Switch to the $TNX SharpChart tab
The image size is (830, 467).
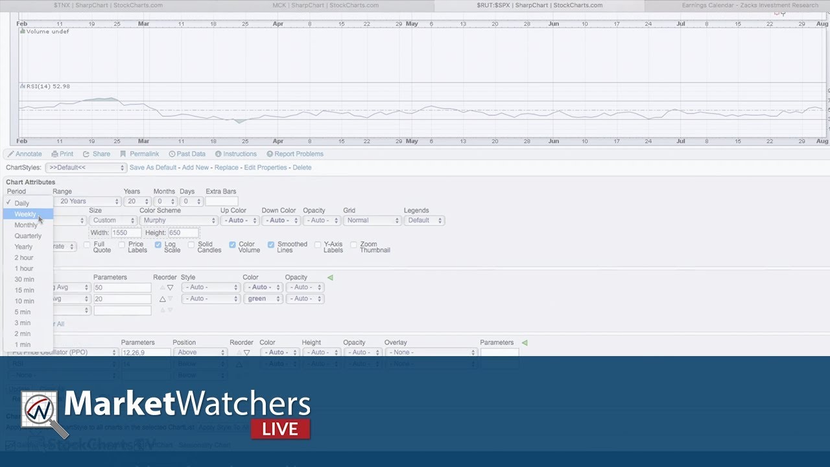pyautogui.click(x=108, y=5)
